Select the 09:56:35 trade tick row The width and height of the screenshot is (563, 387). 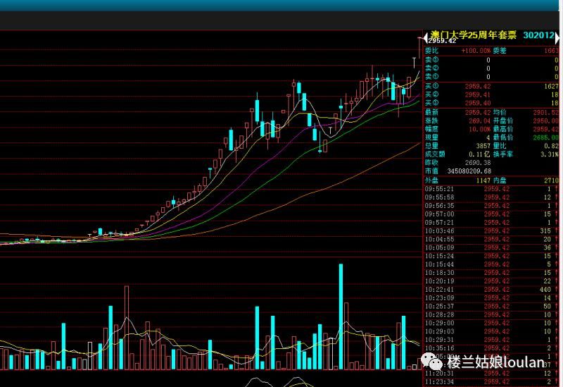pyautogui.click(x=491, y=206)
